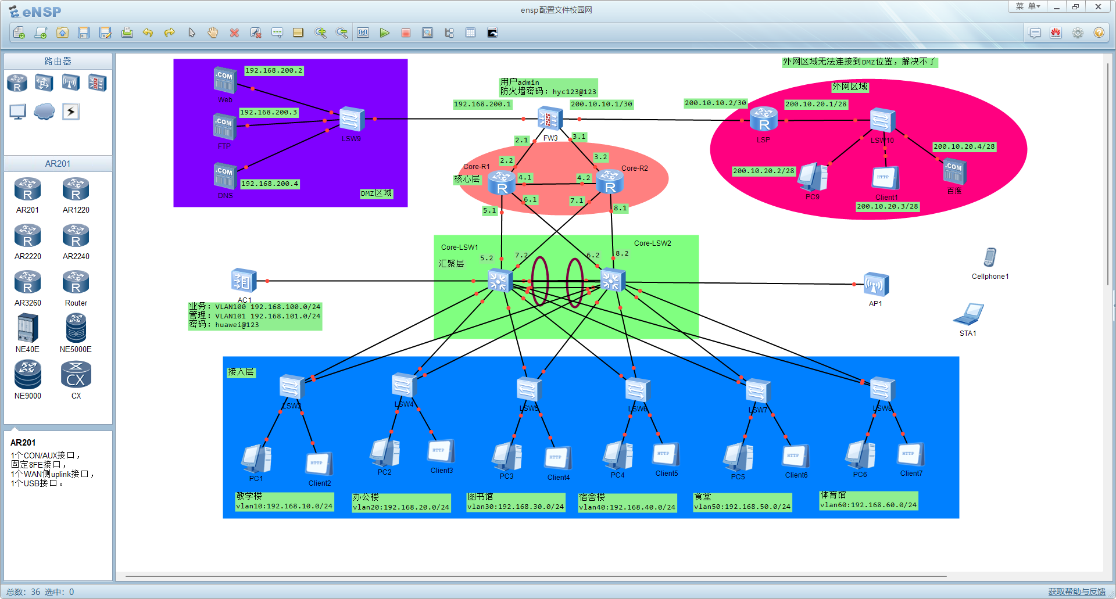Open the forum chat bubble icon

[x=1035, y=33]
